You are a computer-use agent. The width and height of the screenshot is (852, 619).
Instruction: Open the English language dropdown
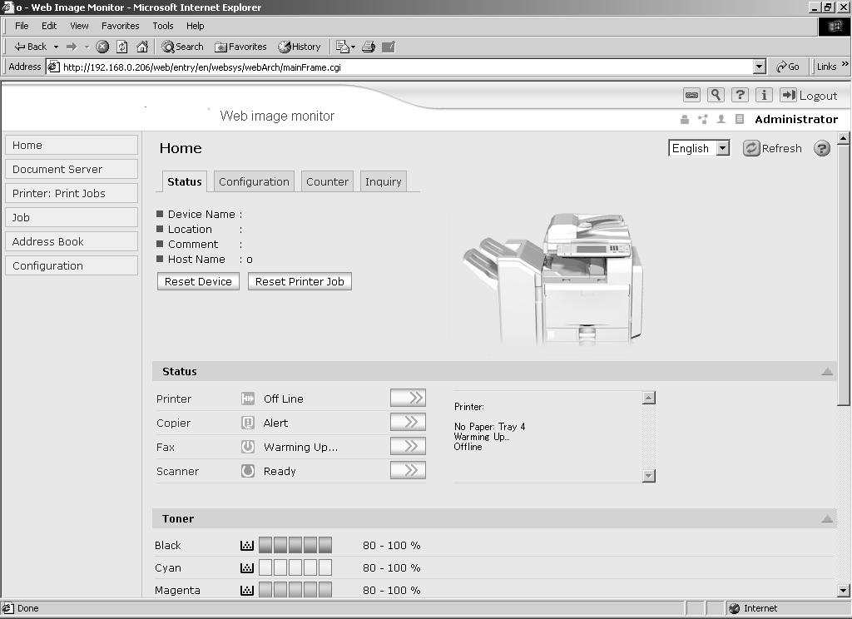coord(699,148)
